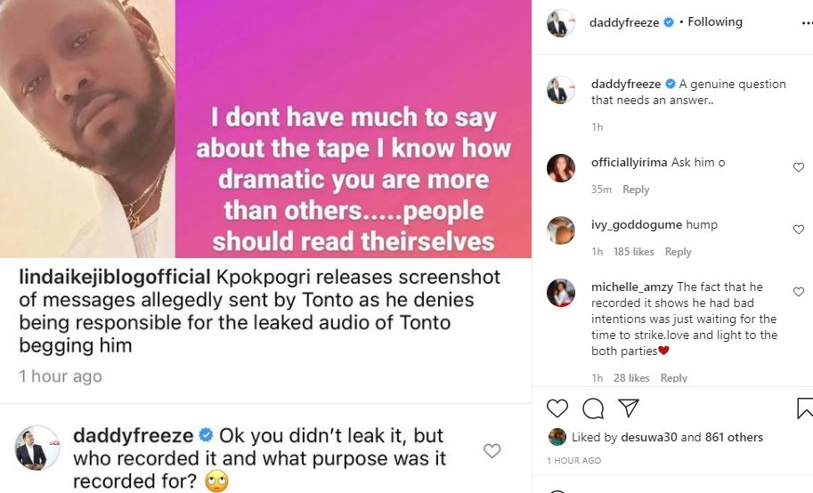
Task: Open the main post image
Action: pos(265,129)
